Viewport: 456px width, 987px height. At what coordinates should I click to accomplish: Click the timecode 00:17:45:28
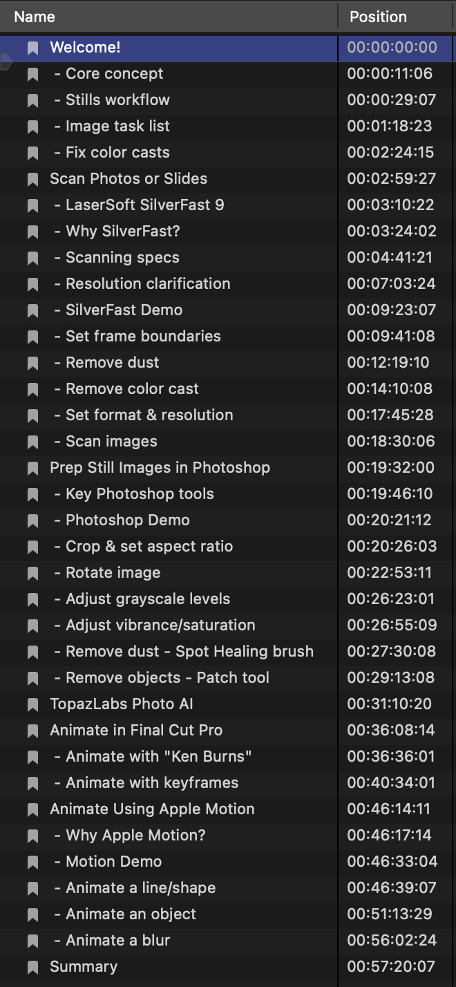pos(392,415)
